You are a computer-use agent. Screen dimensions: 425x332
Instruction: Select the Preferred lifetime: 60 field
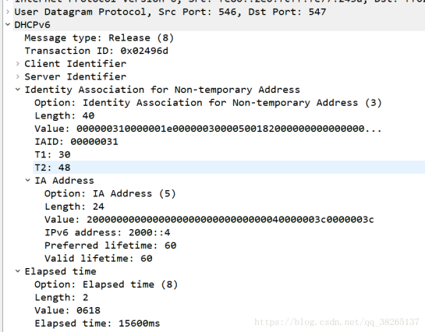[x=111, y=245]
